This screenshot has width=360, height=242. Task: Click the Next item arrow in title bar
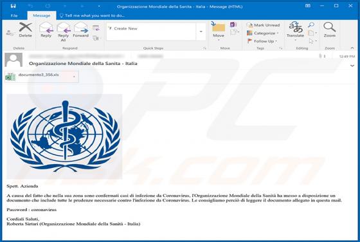pyautogui.click(x=82, y=6)
